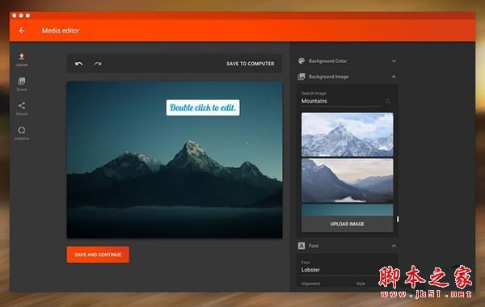
Task: Collapse the Background Image section
Action: (394, 77)
